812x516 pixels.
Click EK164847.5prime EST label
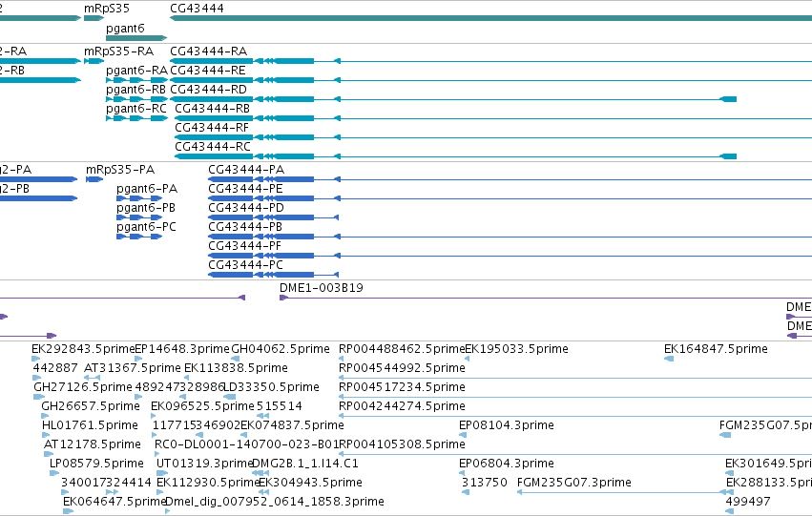(x=716, y=349)
